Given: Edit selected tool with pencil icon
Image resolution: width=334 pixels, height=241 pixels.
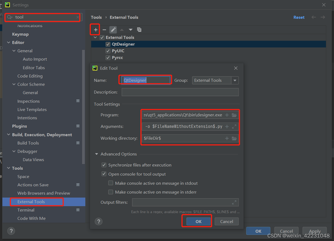Looking at the screenshot, I should (x=113, y=30).
